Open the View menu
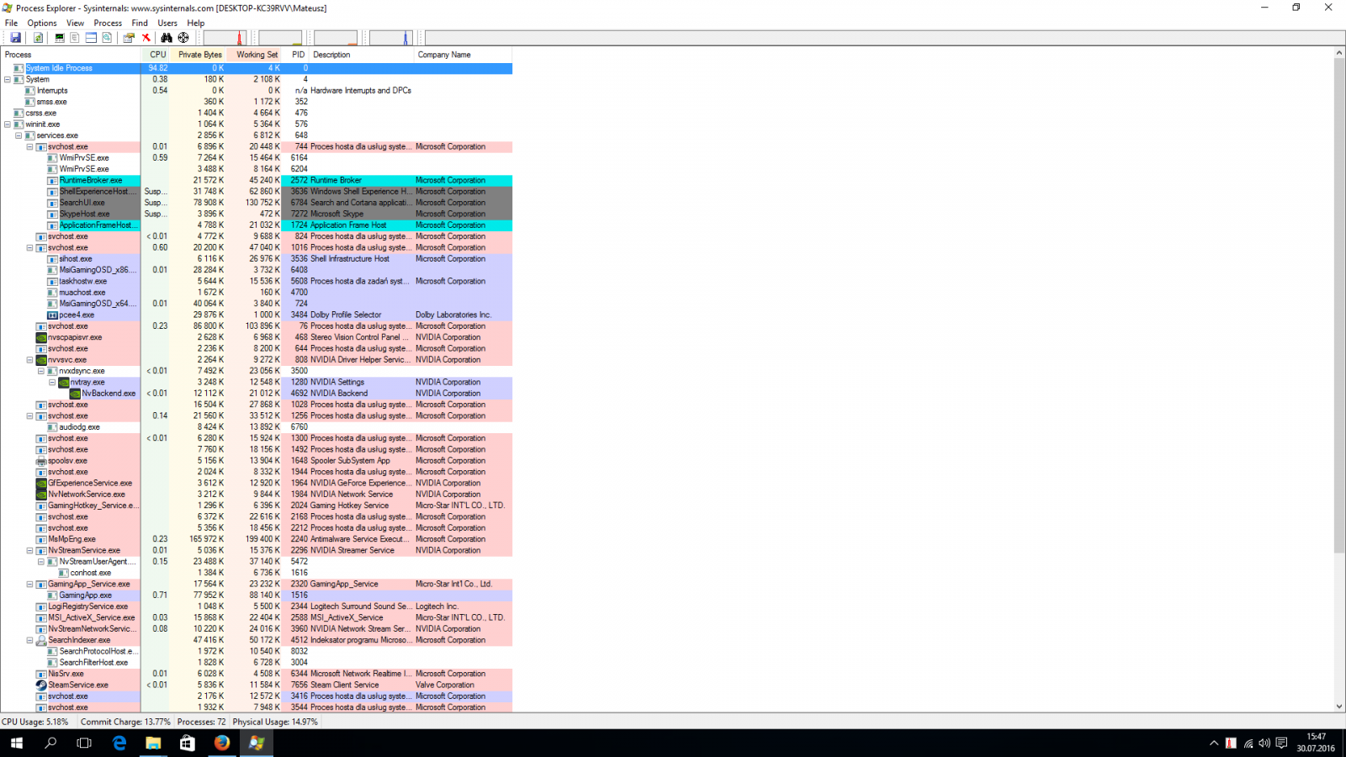Viewport: 1346px width, 757px height. tap(75, 23)
